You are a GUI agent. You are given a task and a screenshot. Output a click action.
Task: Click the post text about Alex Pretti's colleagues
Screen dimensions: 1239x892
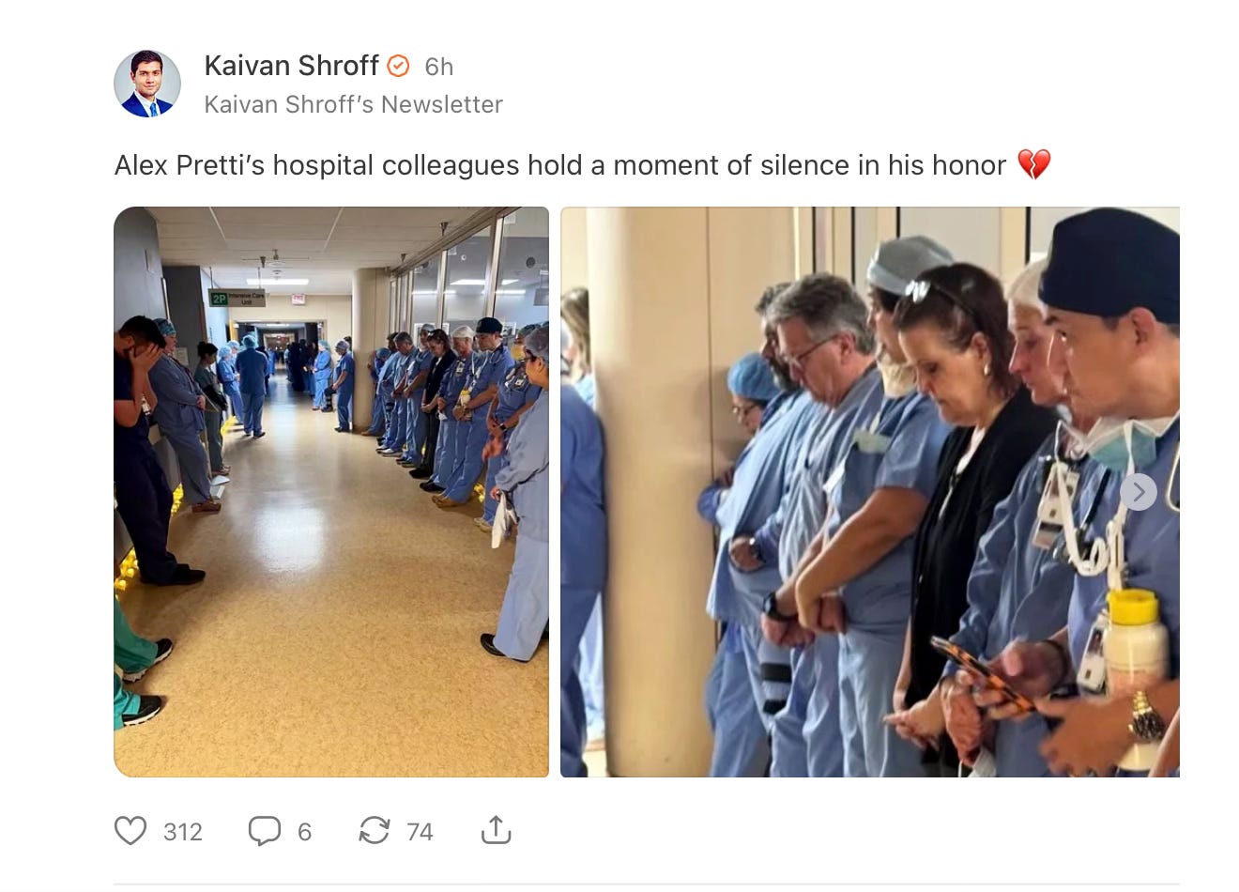tap(560, 165)
